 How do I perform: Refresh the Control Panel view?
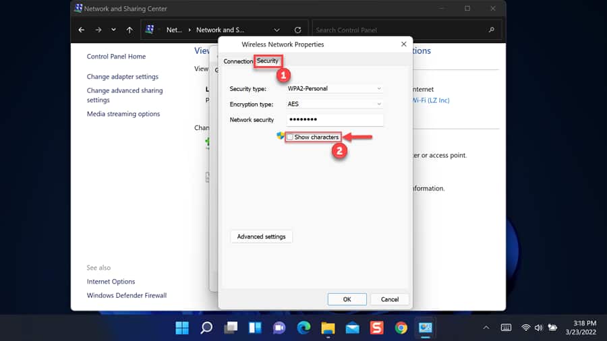point(297,30)
